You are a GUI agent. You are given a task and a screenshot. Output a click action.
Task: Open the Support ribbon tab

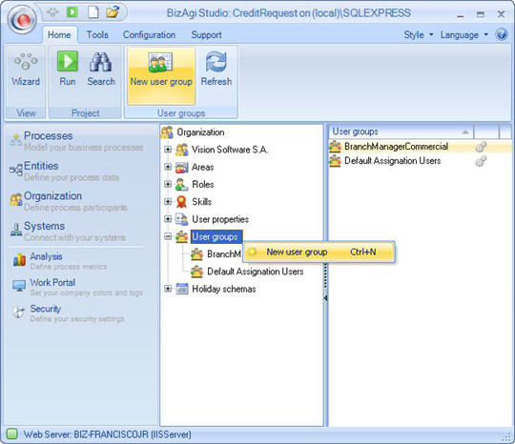[x=206, y=35]
